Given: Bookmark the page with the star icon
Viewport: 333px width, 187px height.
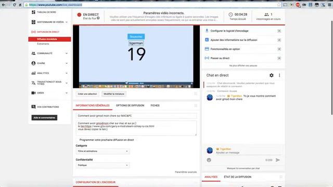Looking at the screenshot, I should click(x=279, y=5).
